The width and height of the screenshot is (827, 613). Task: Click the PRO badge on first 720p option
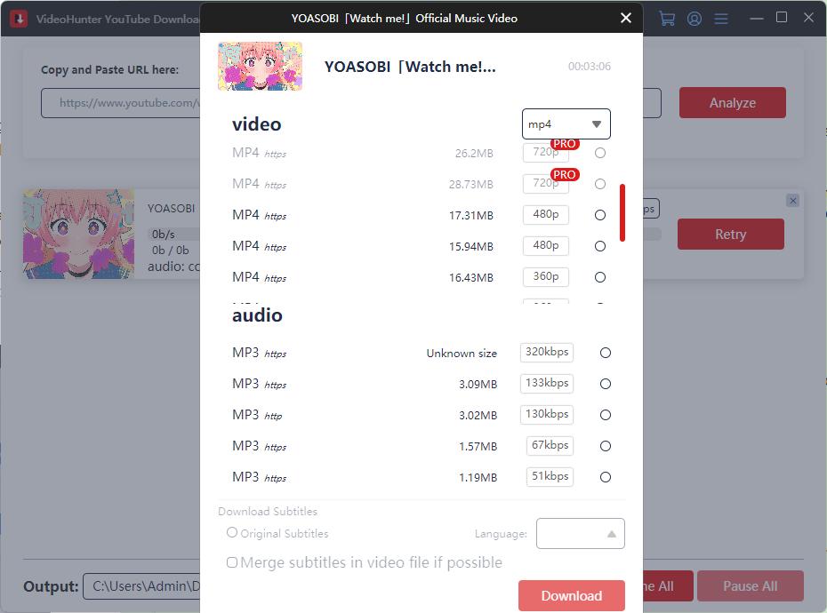(566, 143)
